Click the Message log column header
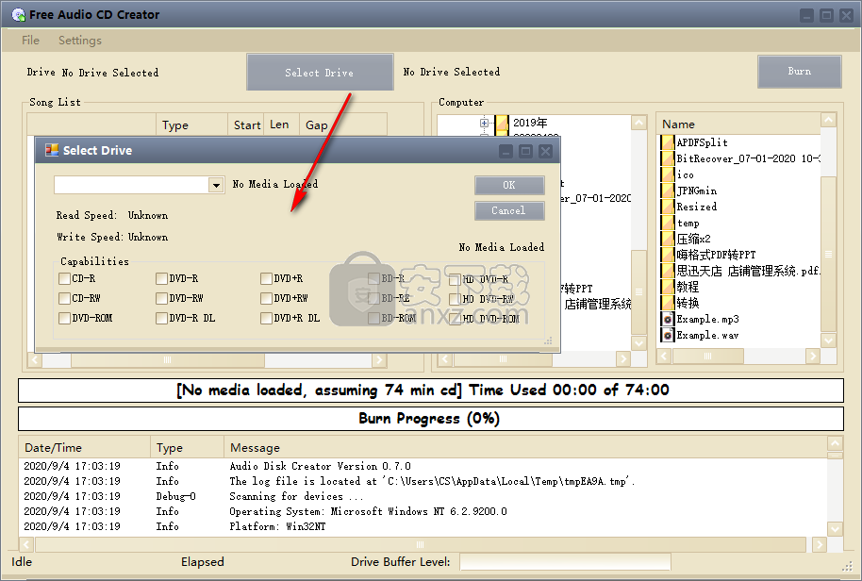 pyautogui.click(x=525, y=447)
